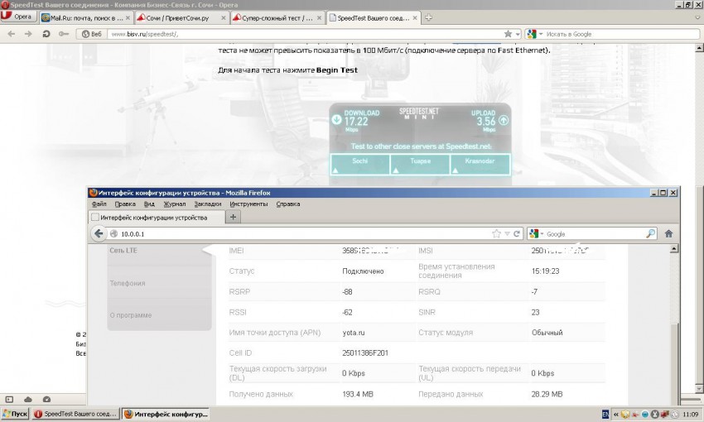Bookmark page with Opera star icon
This screenshot has height=422, width=704.
[508, 34]
